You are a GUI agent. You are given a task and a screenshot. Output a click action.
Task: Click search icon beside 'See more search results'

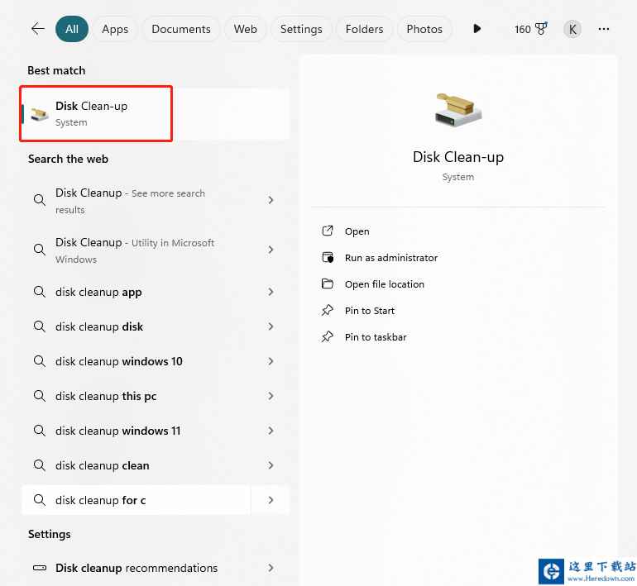pos(40,200)
